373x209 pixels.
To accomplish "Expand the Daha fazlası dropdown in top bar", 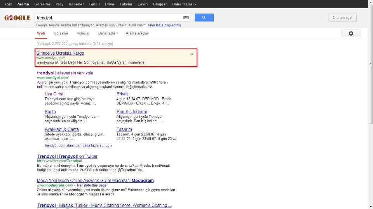I will 184,4.
